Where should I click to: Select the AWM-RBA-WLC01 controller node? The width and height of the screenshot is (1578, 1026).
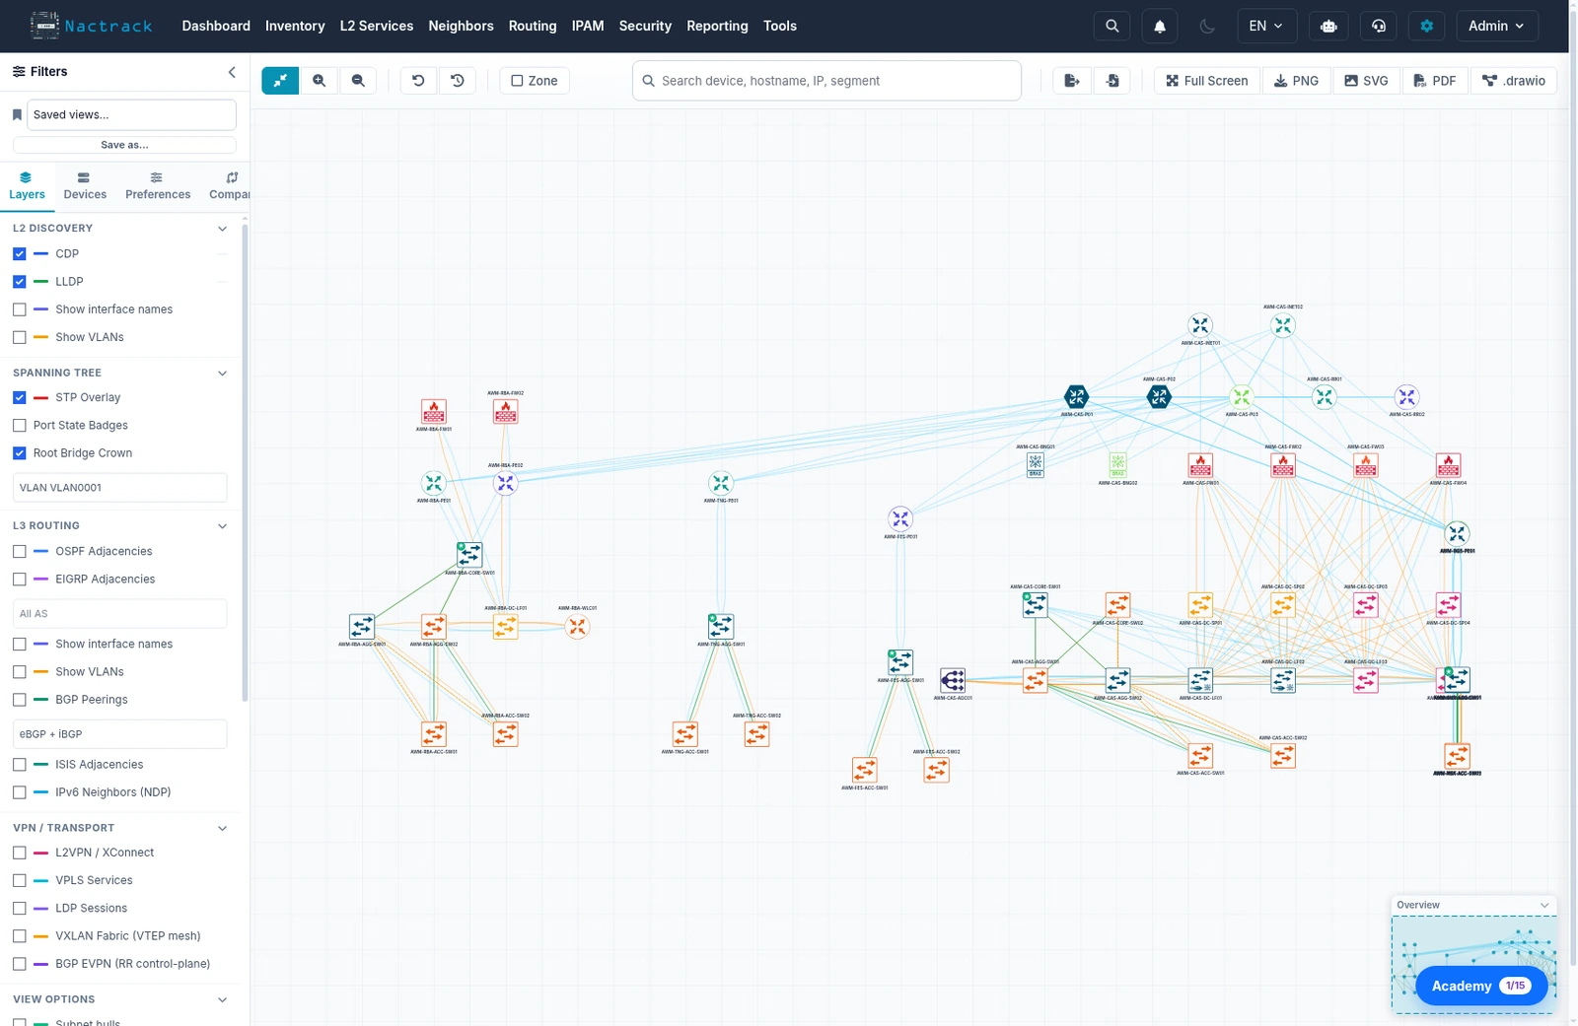click(x=577, y=626)
